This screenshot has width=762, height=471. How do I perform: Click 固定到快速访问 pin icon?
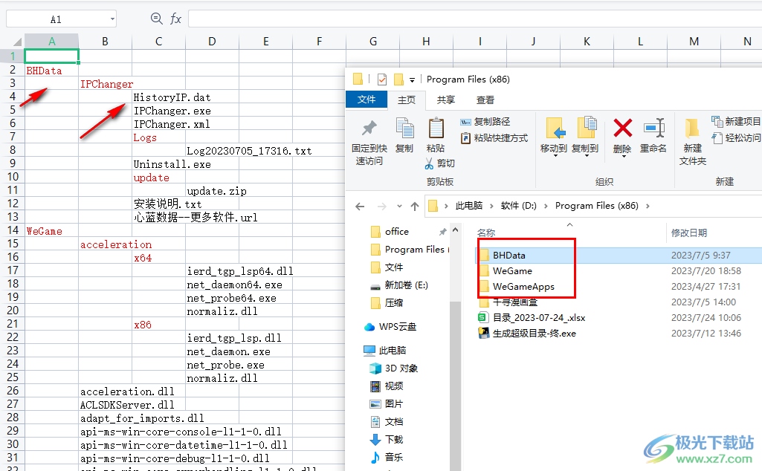coord(369,129)
